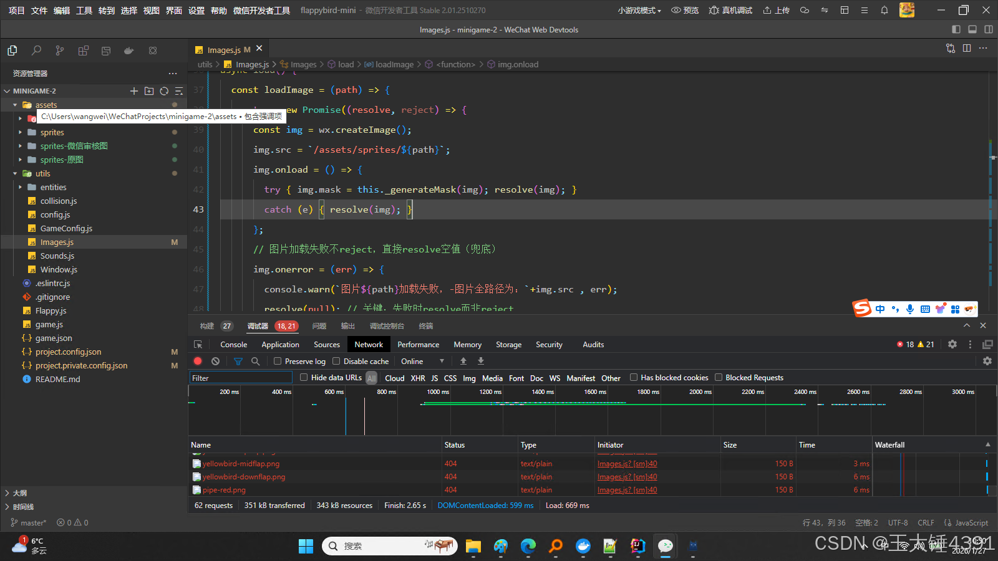The height and width of the screenshot is (561, 998).
Task: Select the All filter type
Action: (372, 378)
